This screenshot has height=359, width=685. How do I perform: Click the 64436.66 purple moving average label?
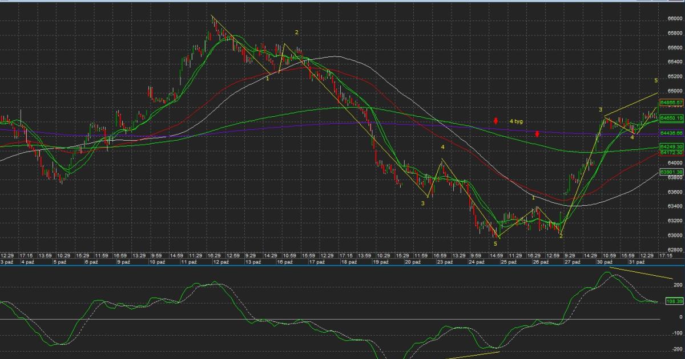click(x=671, y=133)
